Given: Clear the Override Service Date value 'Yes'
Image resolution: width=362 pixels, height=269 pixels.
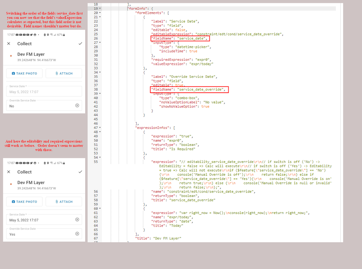Looking at the screenshot, I should 77,234.
